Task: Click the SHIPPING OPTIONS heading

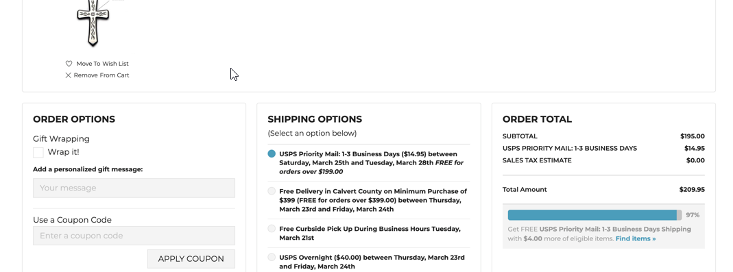Action: pyautogui.click(x=315, y=119)
